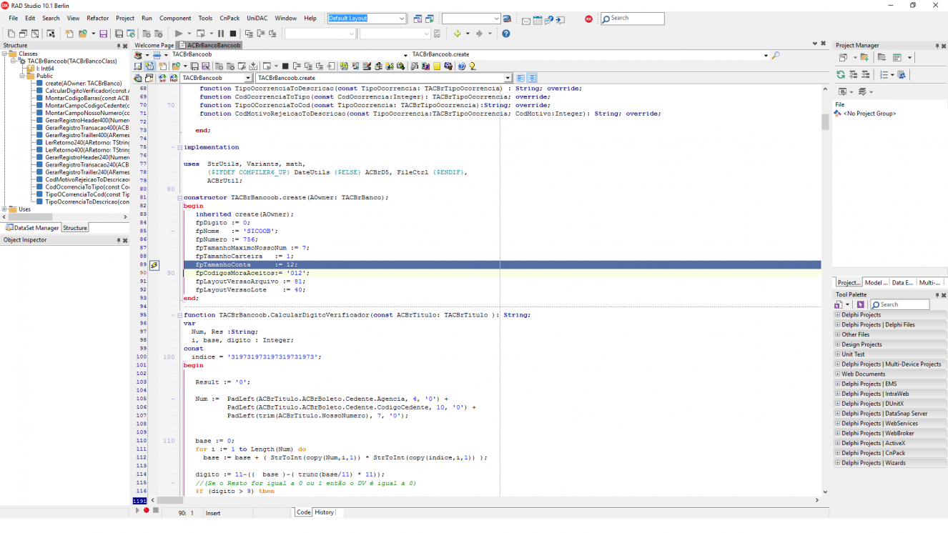Open the Default Layout dropdown
This screenshot has width=948, height=533.
tap(367, 19)
